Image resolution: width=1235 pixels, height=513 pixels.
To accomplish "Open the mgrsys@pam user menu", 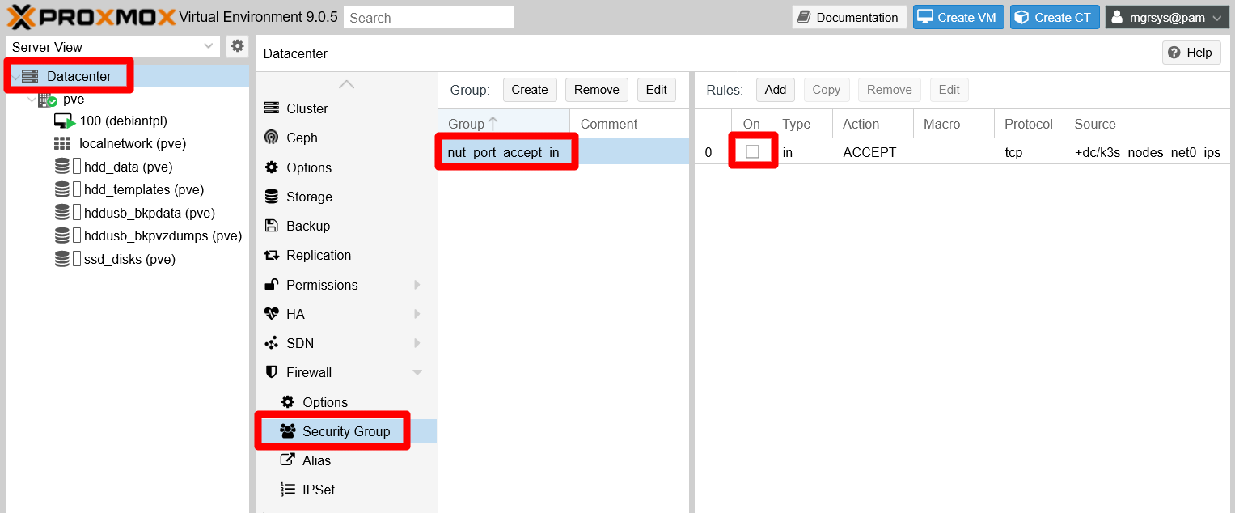I will coord(1167,16).
